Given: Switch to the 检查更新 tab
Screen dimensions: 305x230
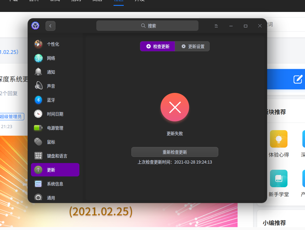Looking at the screenshot, I should (x=157, y=46).
